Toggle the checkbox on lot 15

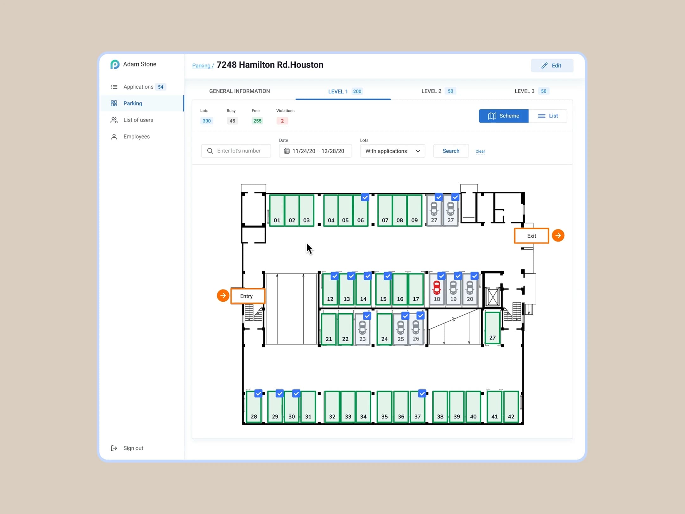click(387, 276)
